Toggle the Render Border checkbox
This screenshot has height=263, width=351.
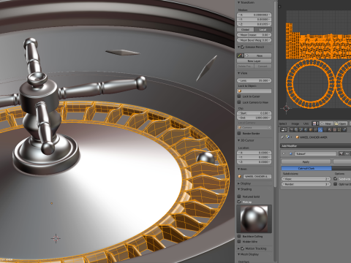click(x=239, y=133)
